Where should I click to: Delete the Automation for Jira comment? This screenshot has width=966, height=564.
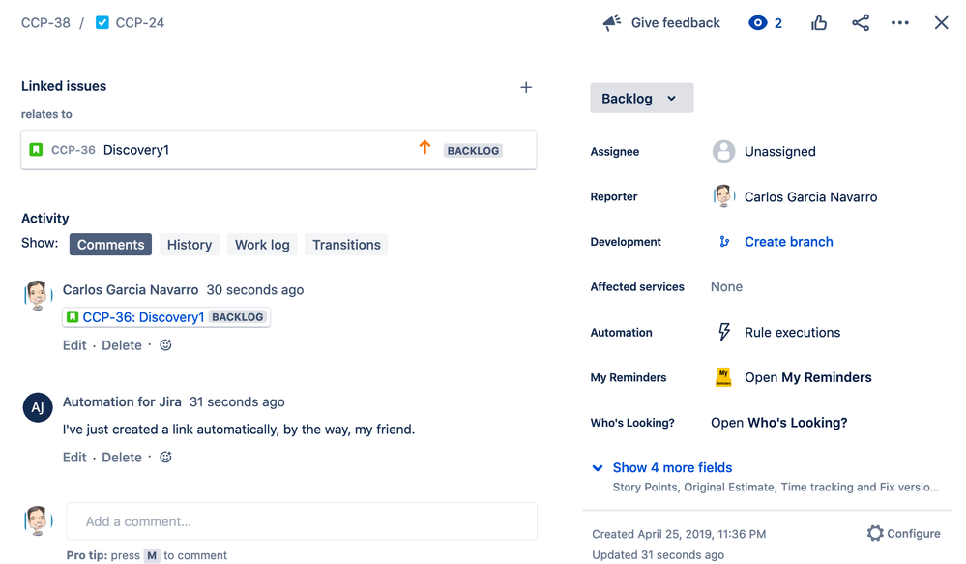click(x=122, y=458)
